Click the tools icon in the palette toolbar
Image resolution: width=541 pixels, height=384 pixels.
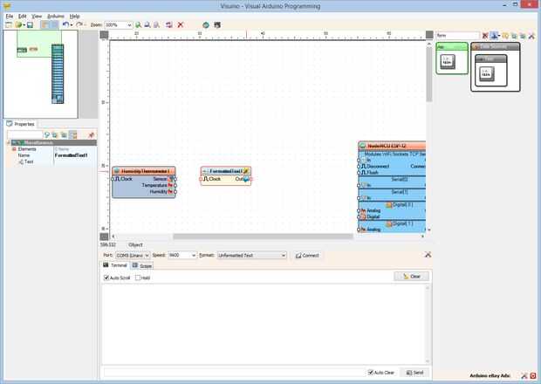531,36
